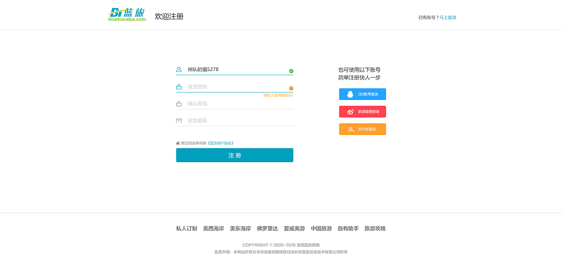
Task: Open the 美东海岸 footer link
Action: 241,228
